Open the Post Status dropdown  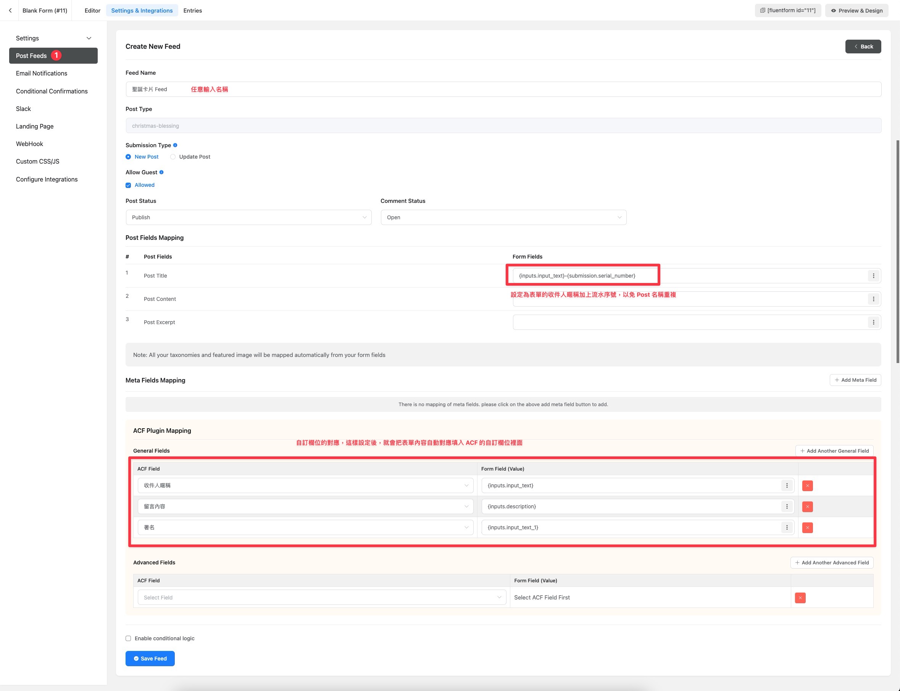[248, 217]
